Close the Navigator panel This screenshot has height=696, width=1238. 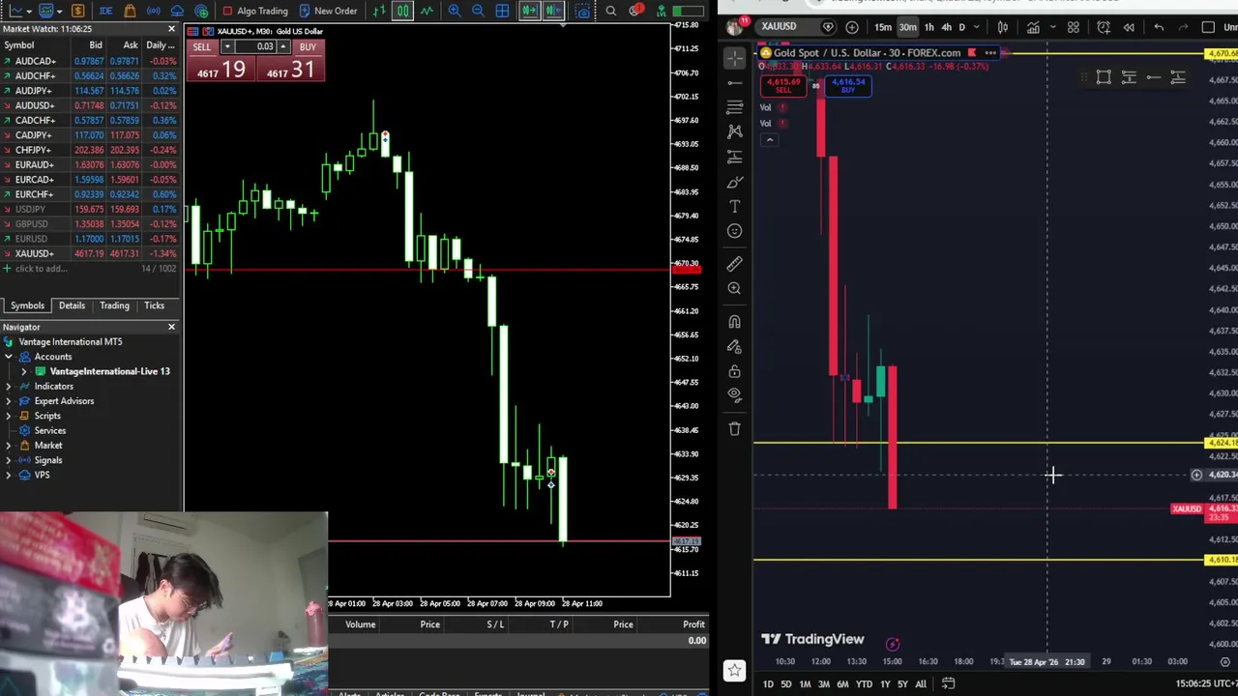(x=171, y=327)
